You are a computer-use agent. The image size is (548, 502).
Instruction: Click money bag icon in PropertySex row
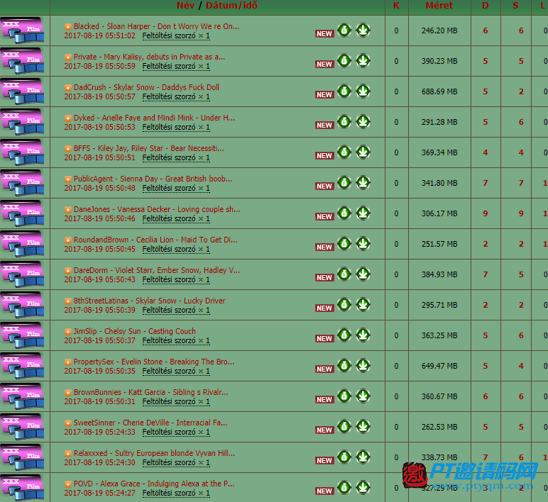tap(344, 365)
